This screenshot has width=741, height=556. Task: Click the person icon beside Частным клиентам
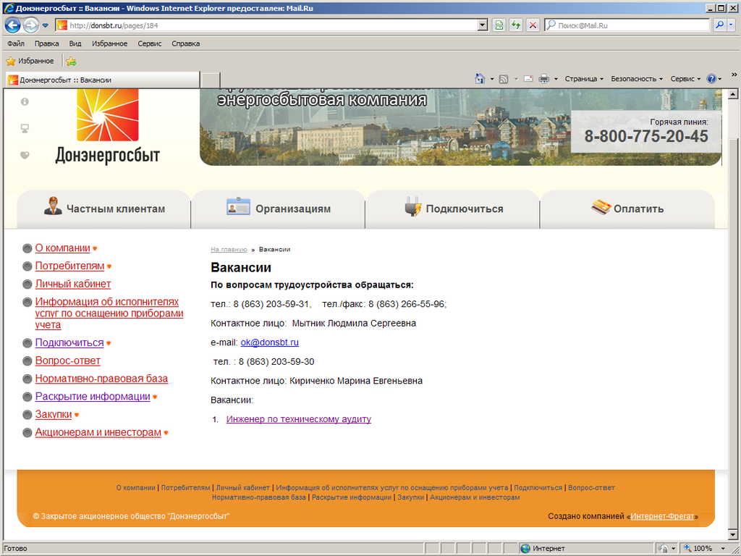[53, 206]
